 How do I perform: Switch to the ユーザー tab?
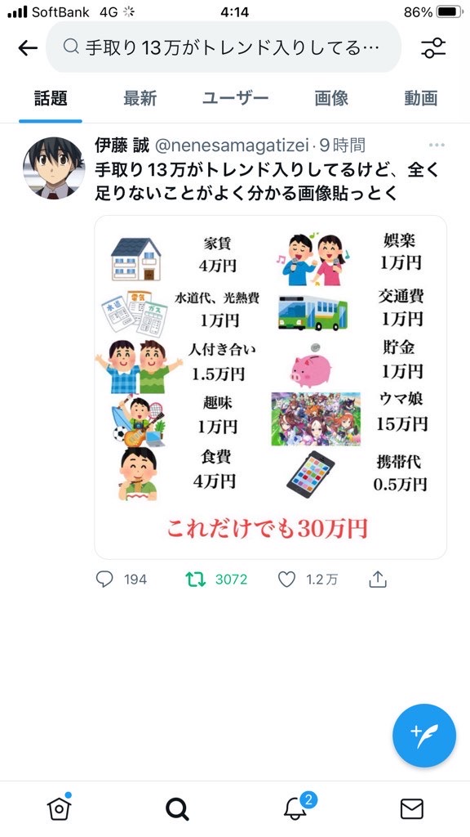point(235,98)
